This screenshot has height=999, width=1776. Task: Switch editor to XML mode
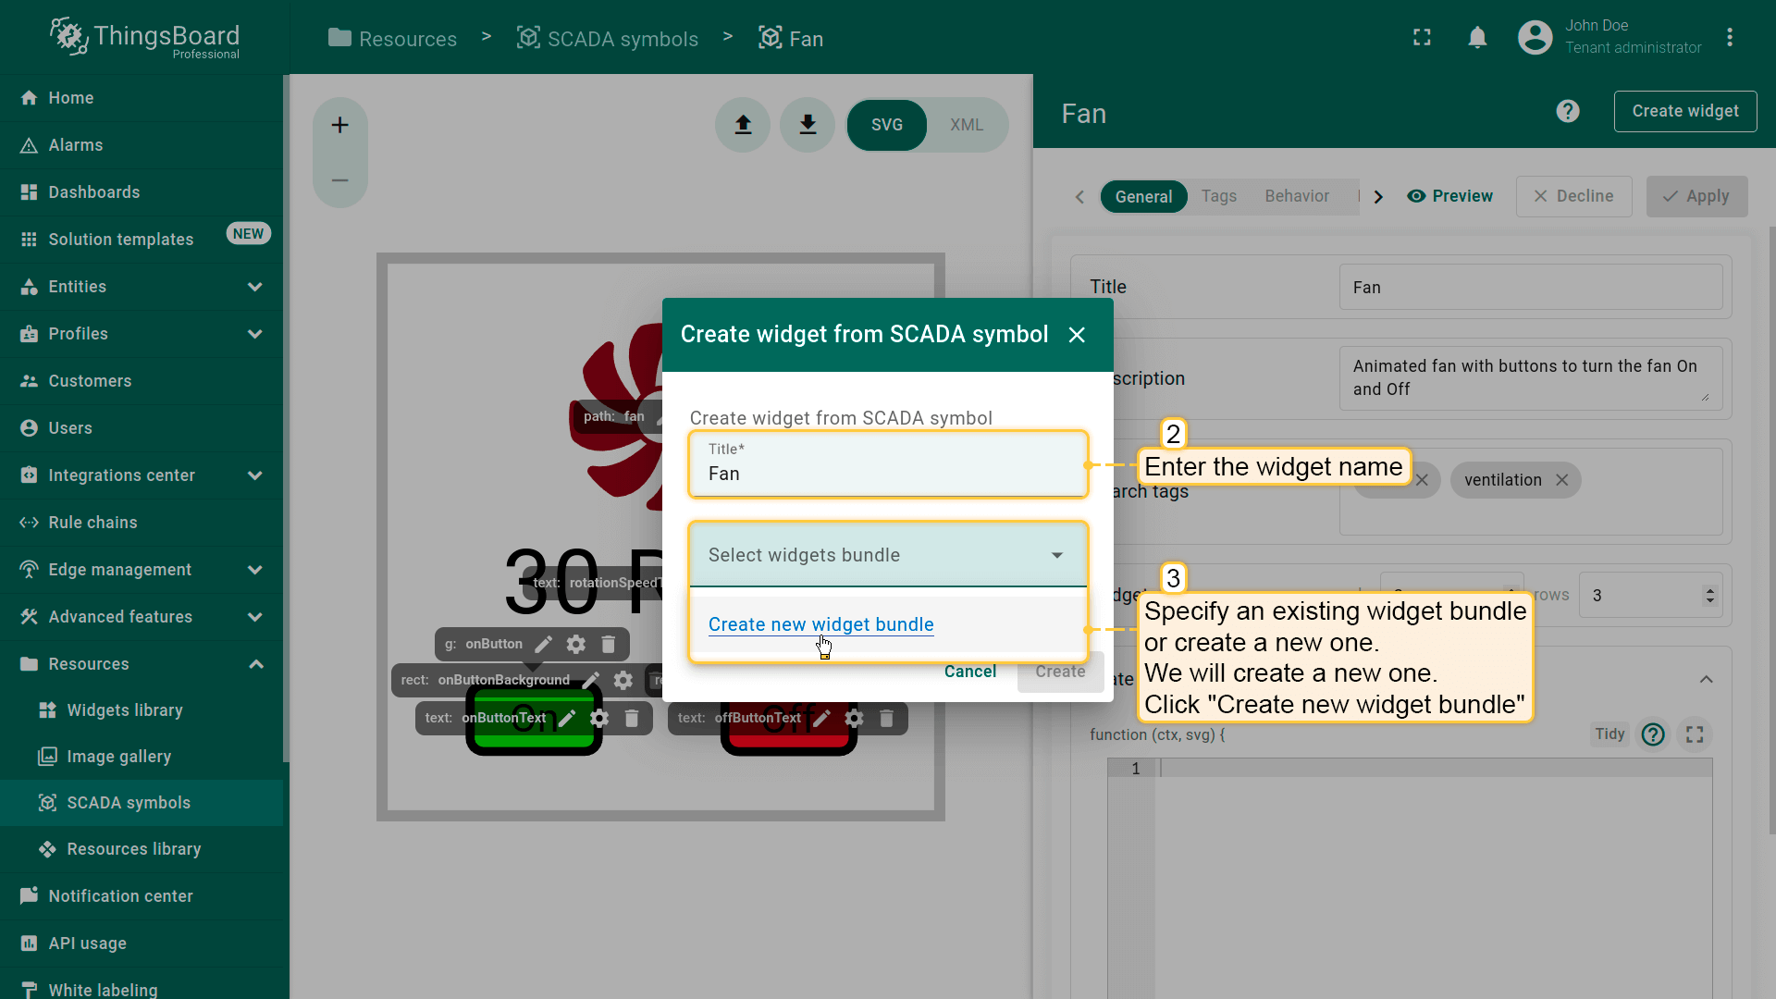(x=966, y=125)
